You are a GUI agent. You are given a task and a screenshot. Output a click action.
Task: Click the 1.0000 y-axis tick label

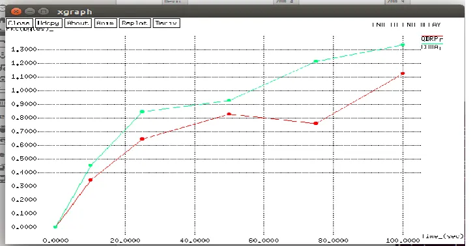pos(24,90)
